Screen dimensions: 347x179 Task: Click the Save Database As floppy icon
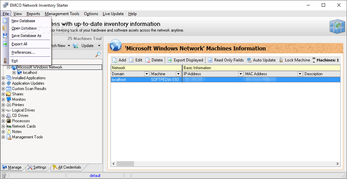point(5,36)
